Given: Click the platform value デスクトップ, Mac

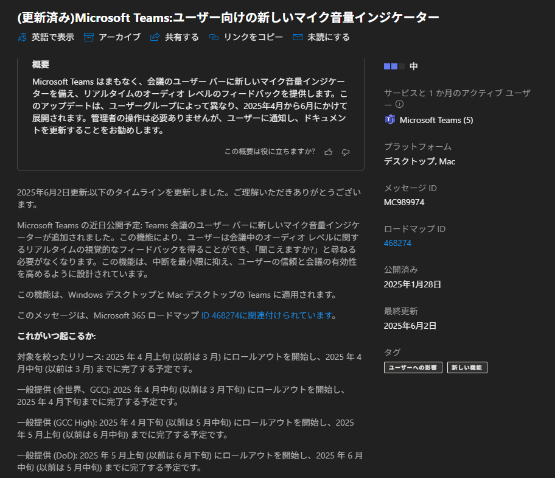Looking at the screenshot, I should 420,161.
